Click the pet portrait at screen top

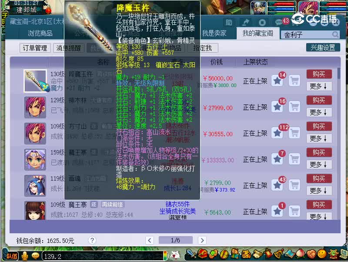pos(258,7)
